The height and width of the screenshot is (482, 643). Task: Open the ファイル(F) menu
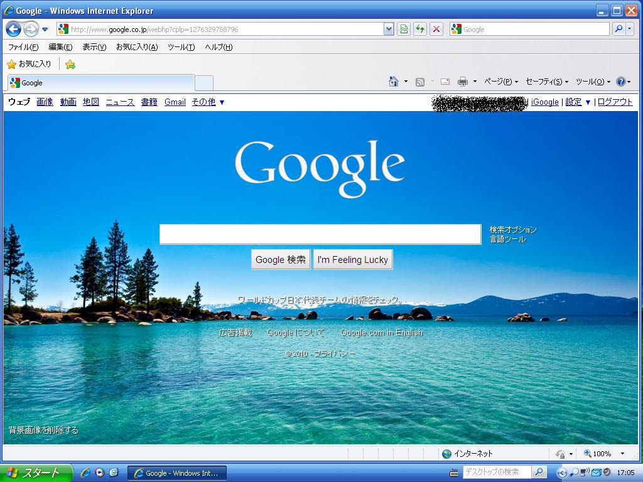pos(23,47)
